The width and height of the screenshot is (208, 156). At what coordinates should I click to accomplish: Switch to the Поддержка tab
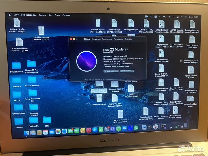(118, 39)
